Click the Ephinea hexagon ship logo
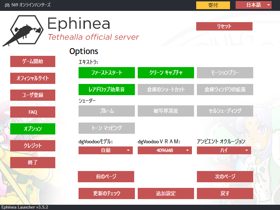 pos(23,30)
